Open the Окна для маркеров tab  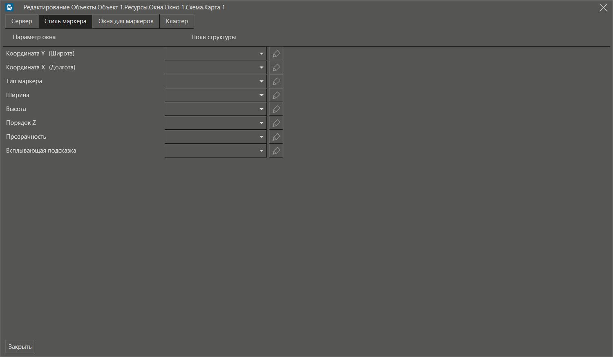pos(126,21)
